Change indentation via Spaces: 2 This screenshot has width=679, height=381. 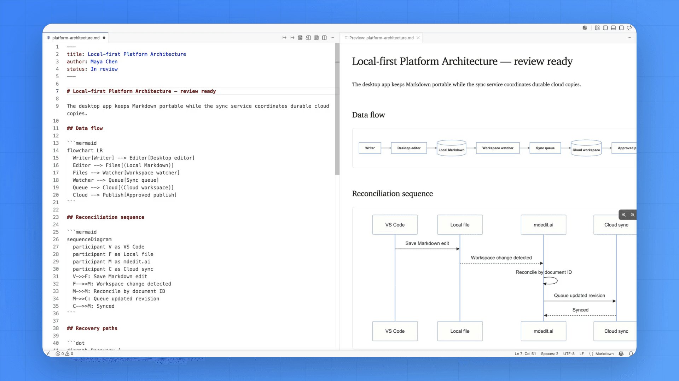(550, 353)
